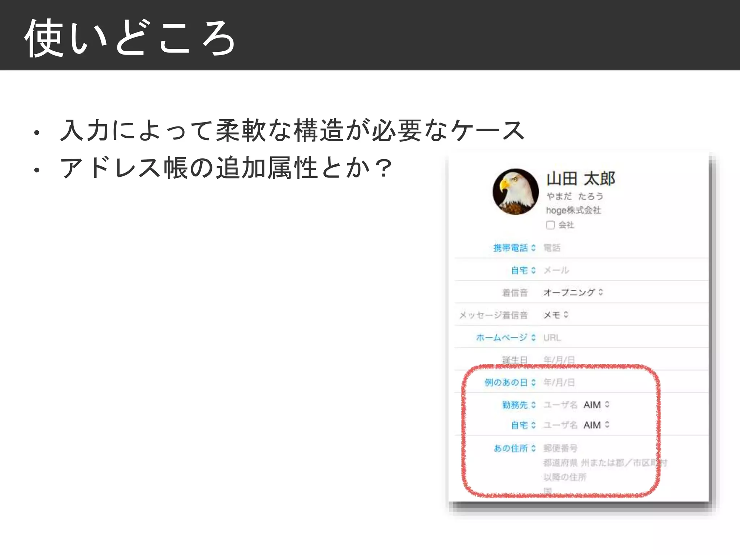Open the 自宅 instant message label dropdown

coord(523,425)
